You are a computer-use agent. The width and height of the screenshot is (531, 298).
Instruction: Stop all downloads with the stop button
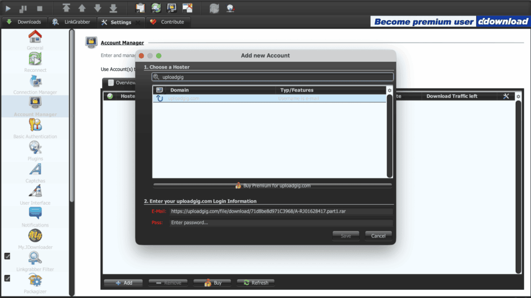pos(39,8)
